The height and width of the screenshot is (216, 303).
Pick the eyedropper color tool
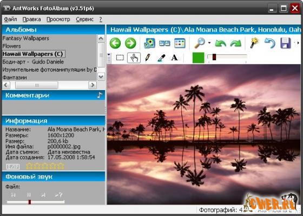[x=161, y=58]
